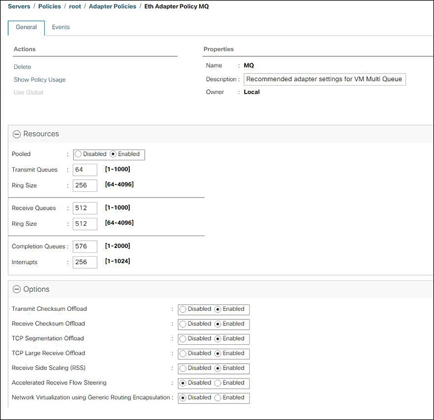The width and height of the screenshot is (434, 420).
Task: Disable Receive Side Scaling (RSS)
Action: pyautogui.click(x=183, y=368)
